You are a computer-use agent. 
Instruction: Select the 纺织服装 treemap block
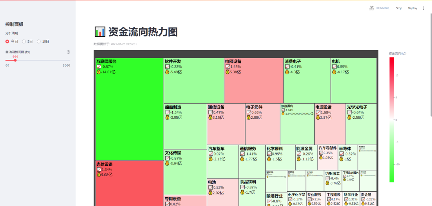click(333, 181)
